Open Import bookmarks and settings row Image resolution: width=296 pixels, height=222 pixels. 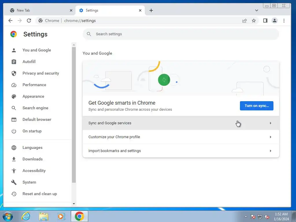point(181,151)
